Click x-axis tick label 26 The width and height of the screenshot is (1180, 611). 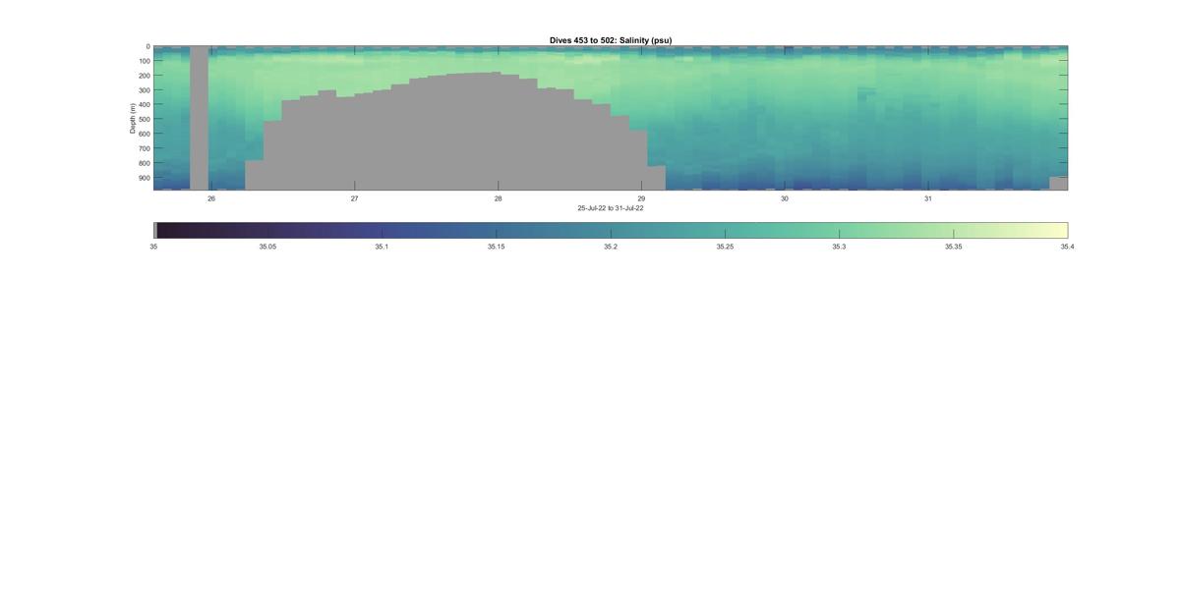point(211,198)
